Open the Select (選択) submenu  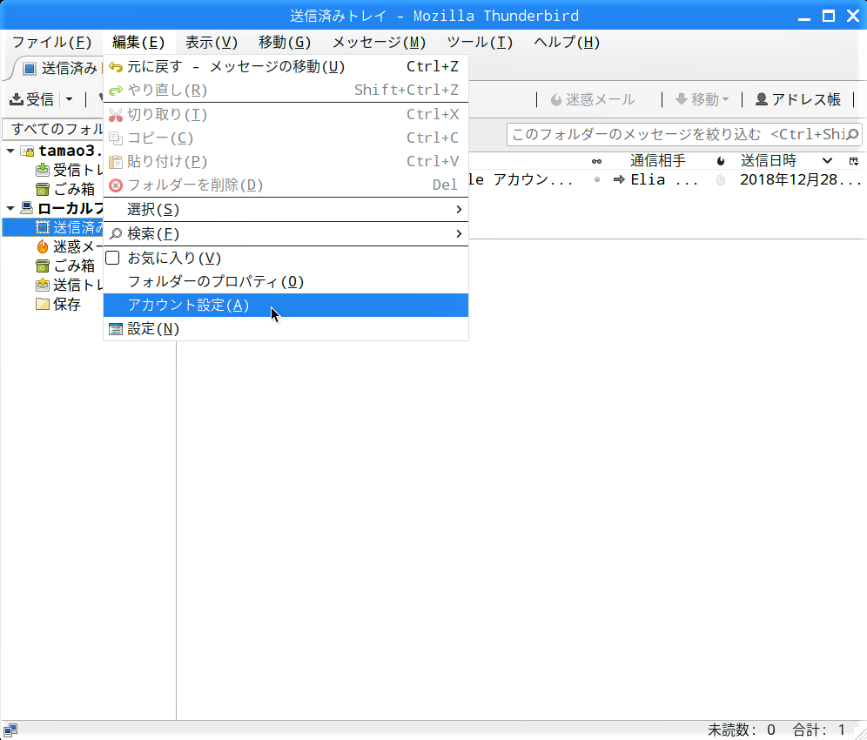pyautogui.click(x=286, y=210)
